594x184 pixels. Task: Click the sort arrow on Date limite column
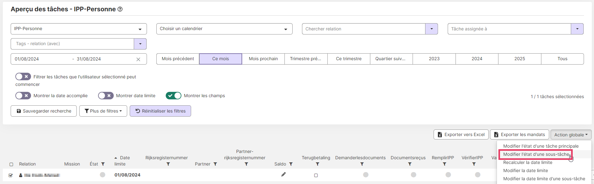point(116,158)
